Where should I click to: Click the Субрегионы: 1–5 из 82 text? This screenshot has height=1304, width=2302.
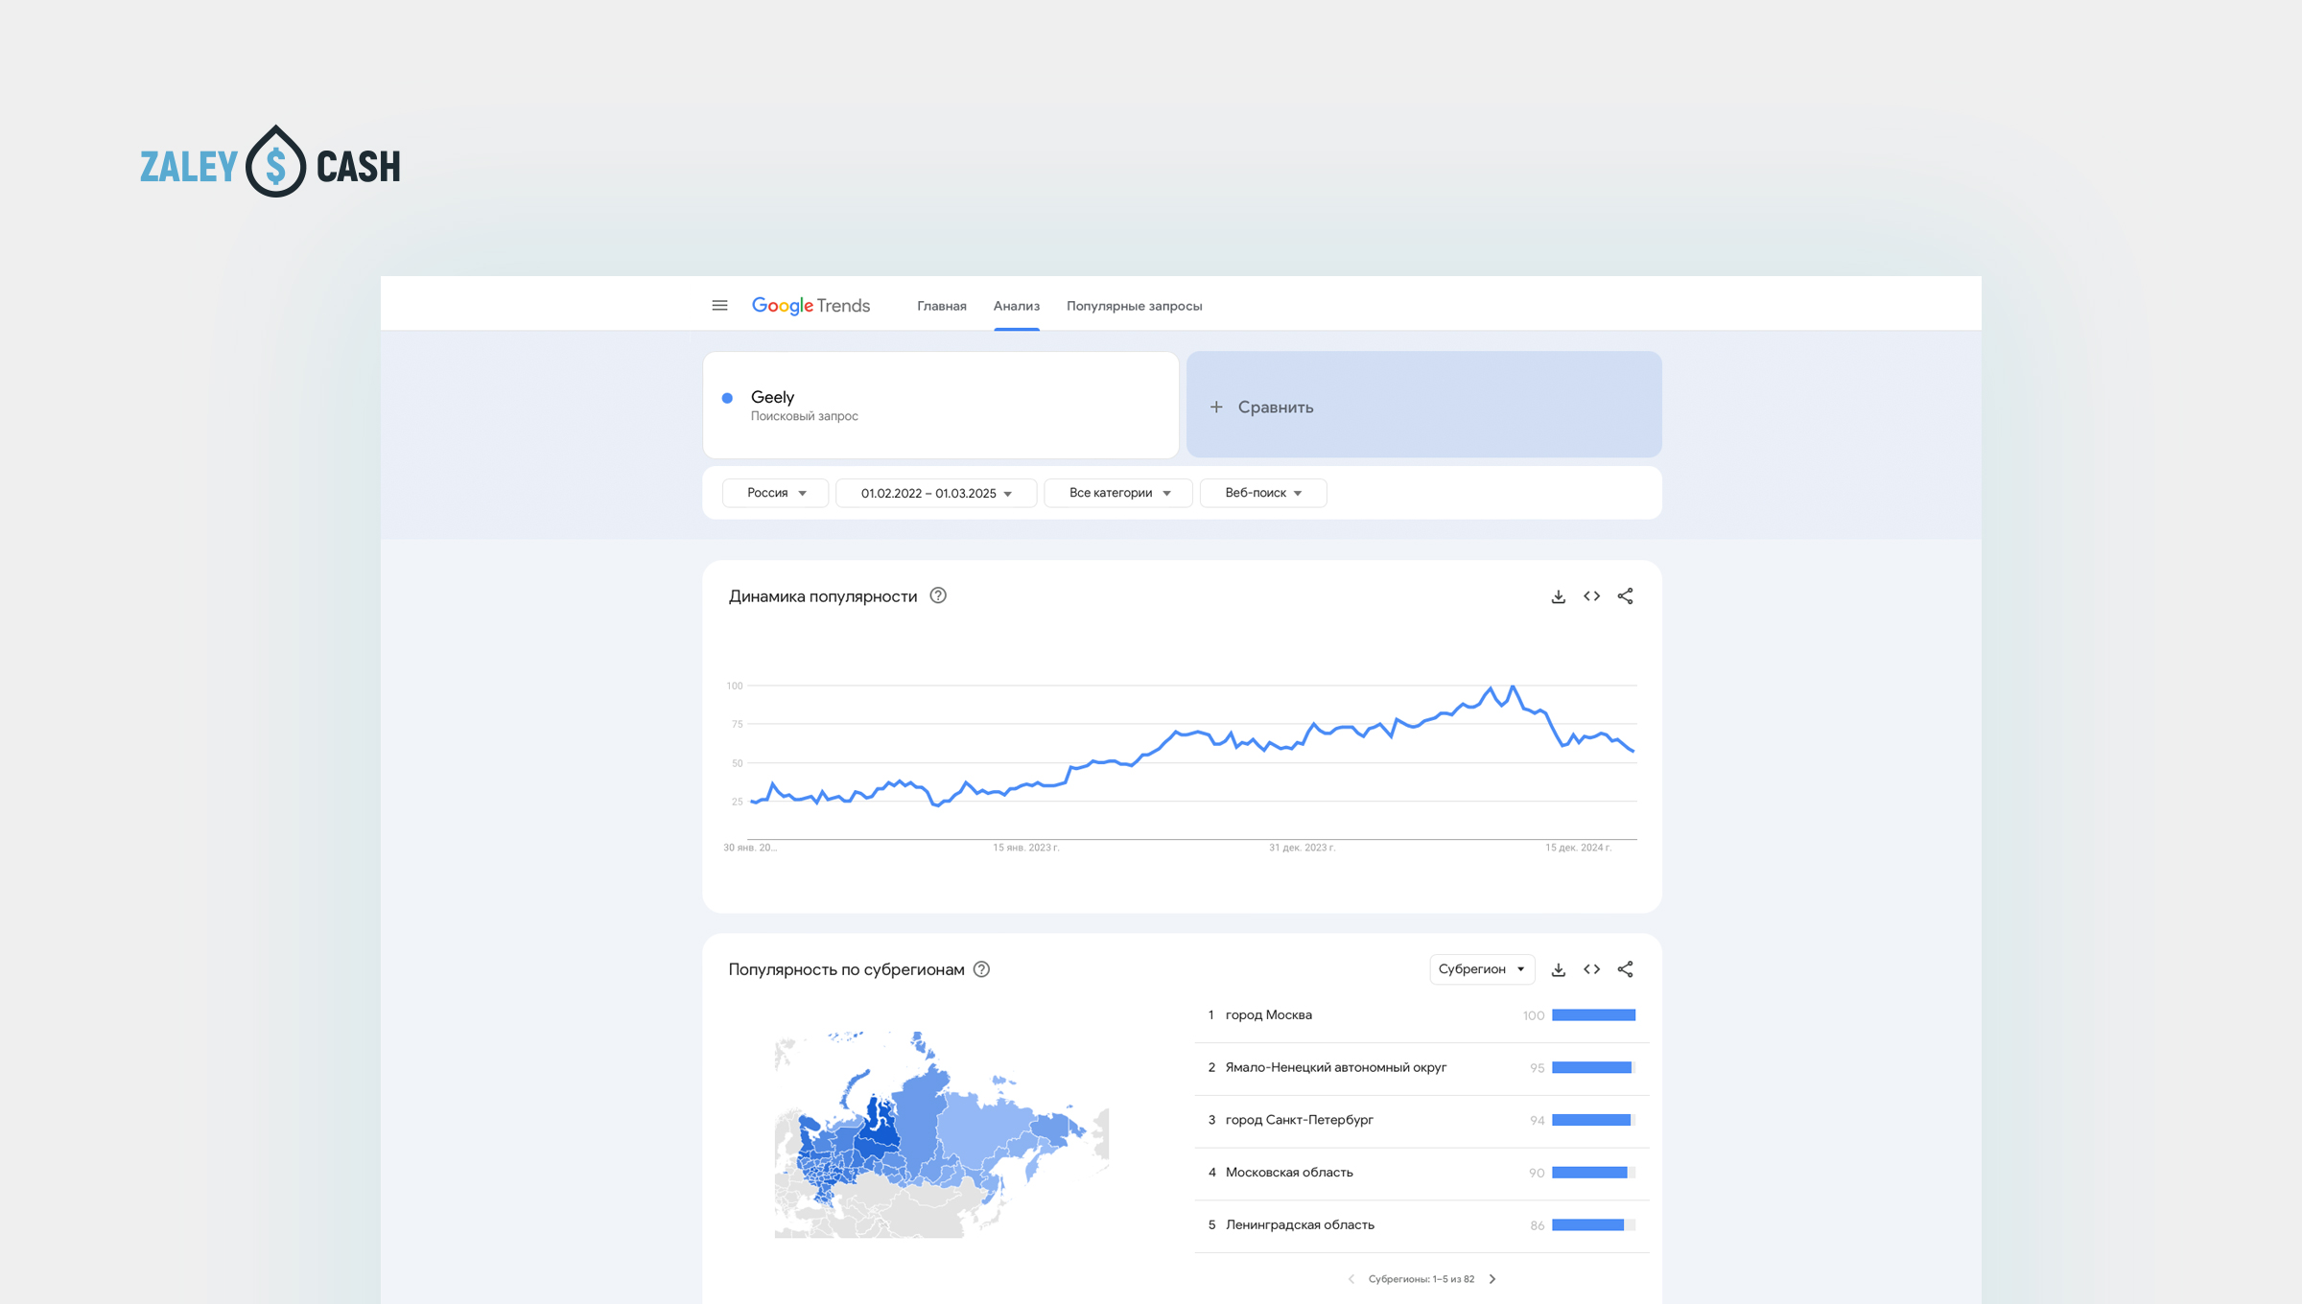tap(1421, 1279)
